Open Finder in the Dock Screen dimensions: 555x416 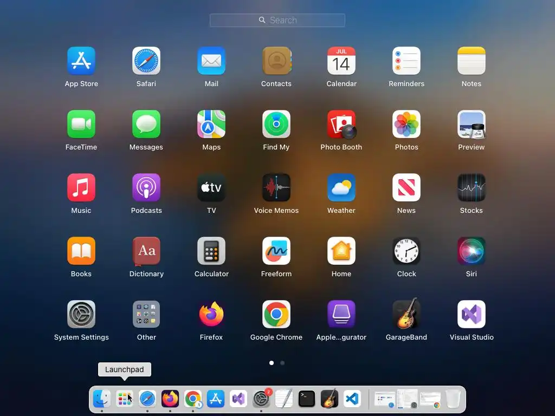(102, 399)
